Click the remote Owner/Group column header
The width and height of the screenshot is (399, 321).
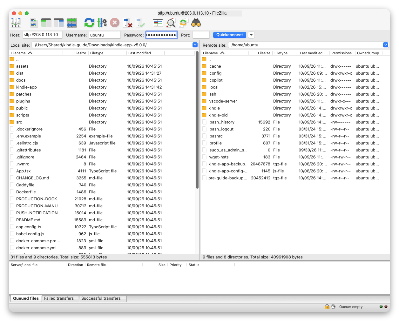(368, 53)
